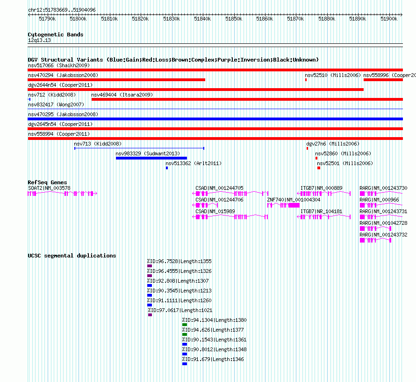Open the CSAD|NM_001244705 gene label

coord(219,188)
